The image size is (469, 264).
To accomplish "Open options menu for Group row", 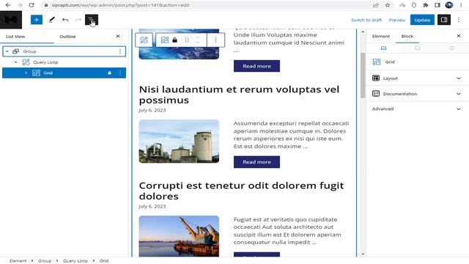I will pyautogui.click(x=120, y=51).
